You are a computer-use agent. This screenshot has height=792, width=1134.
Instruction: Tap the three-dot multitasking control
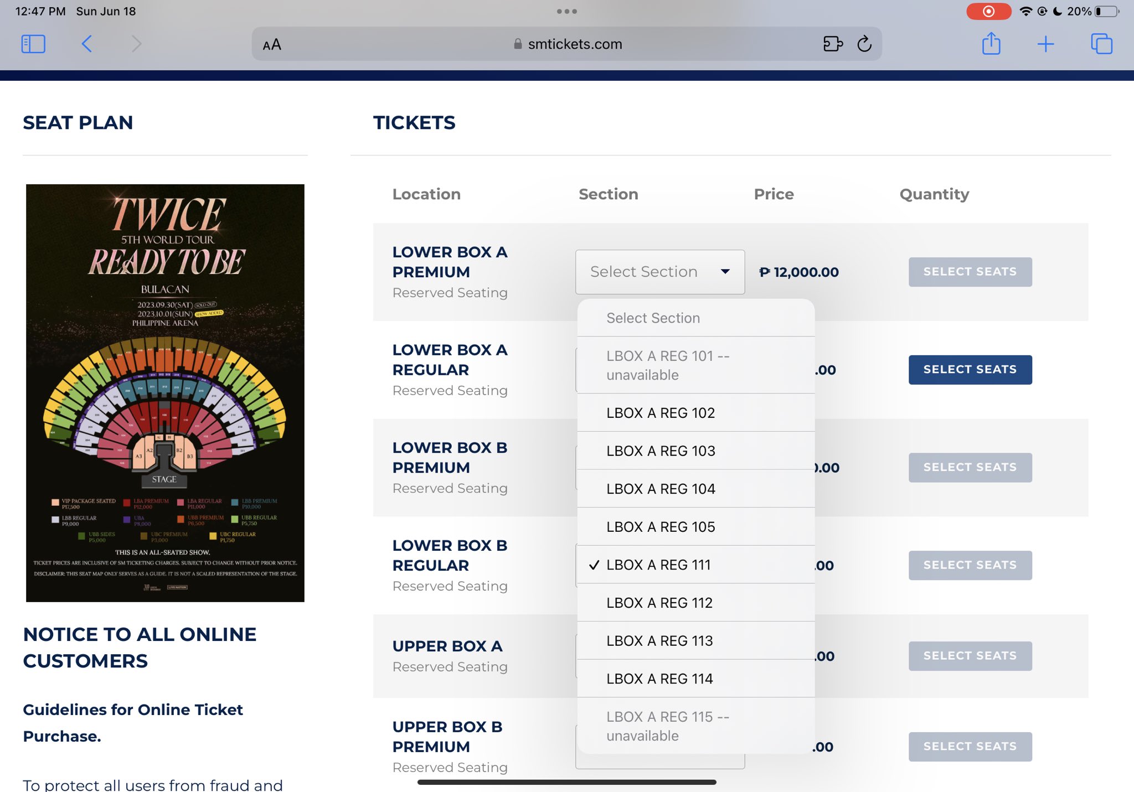pyautogui.click(x=567, y=11)
